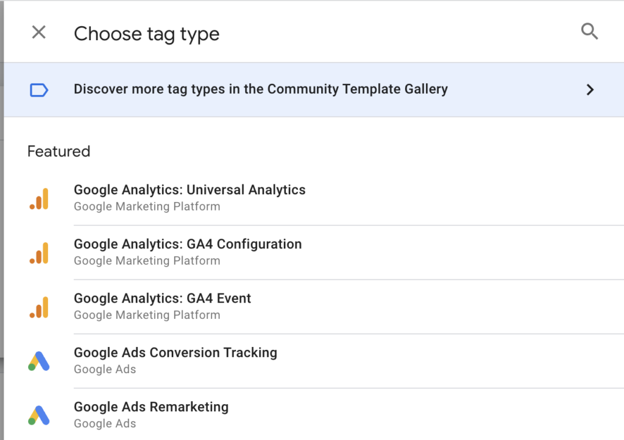Close the dialog with the X icon
624x440 pixels.
tap(38, 32)
